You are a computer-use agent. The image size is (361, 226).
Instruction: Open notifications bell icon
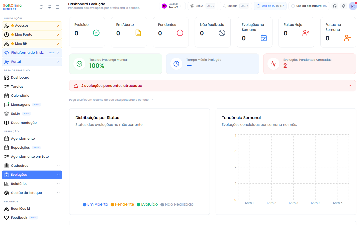pyautogui.click(x=344, y=6)
